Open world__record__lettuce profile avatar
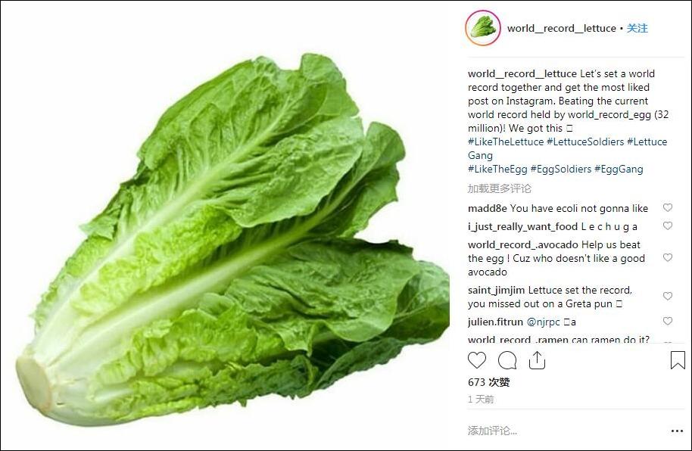 pos(483,28)
